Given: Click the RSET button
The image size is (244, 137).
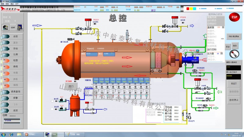Looking at the screenshot, I should [x=234, y=83].
